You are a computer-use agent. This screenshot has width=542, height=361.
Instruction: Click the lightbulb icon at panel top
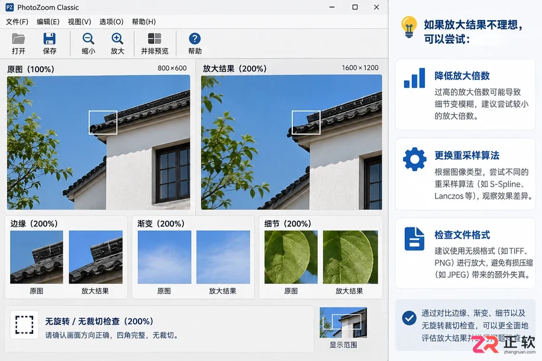pos(409,27)
